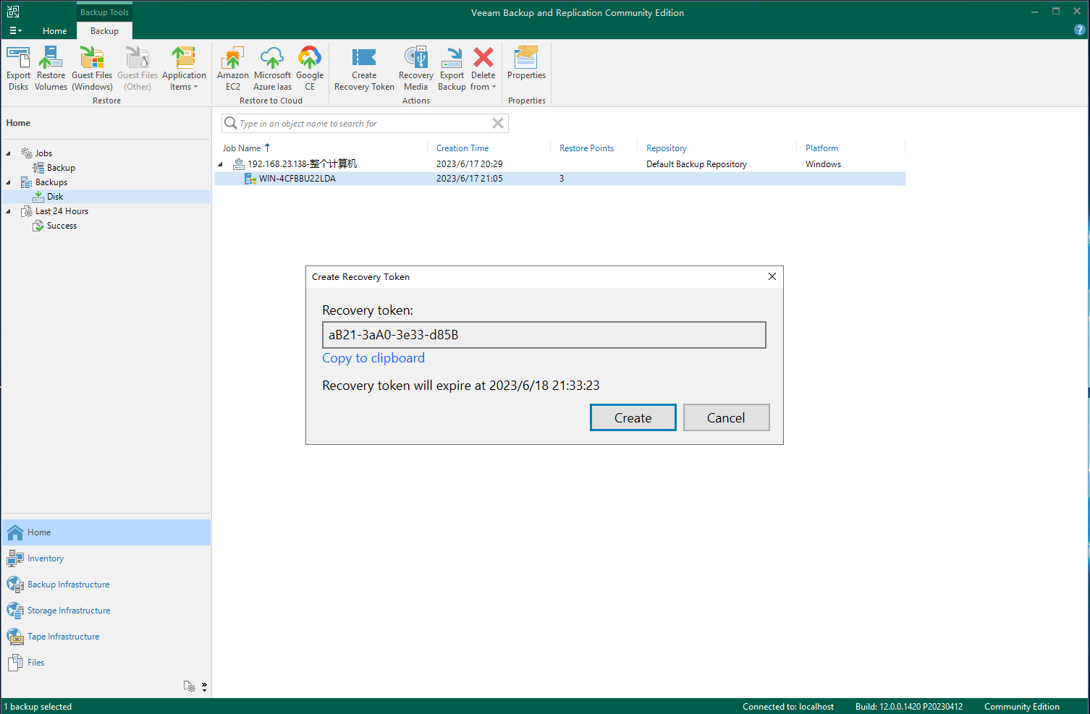
Task: Open the main hamburger menu
Action: pos(15,30)
